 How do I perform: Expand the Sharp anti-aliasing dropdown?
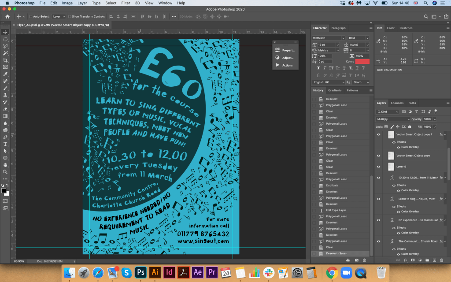[x=361, y=82]
